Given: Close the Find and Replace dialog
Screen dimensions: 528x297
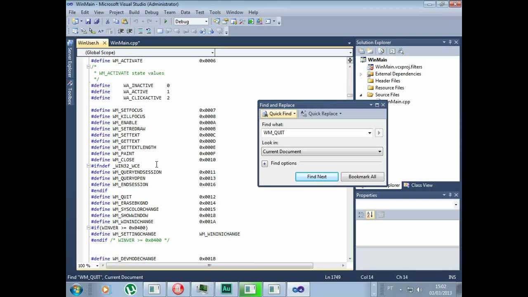Looking at the screenshot, I should 383,105.
